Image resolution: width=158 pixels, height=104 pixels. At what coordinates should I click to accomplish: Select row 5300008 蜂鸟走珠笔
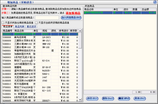click(40, 37)
